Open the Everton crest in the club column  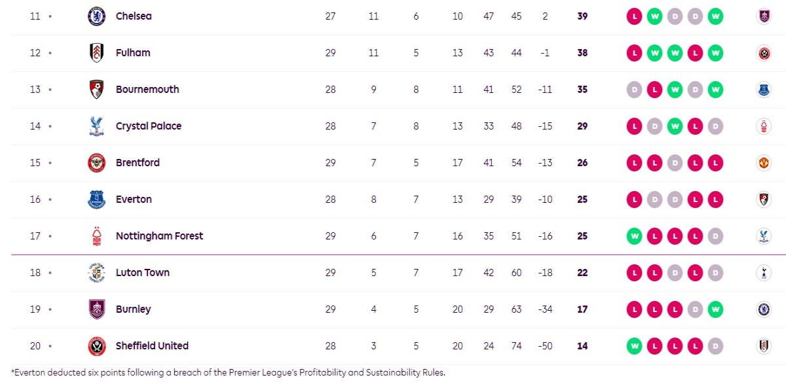pyautogui.click(x=96, y=200)
